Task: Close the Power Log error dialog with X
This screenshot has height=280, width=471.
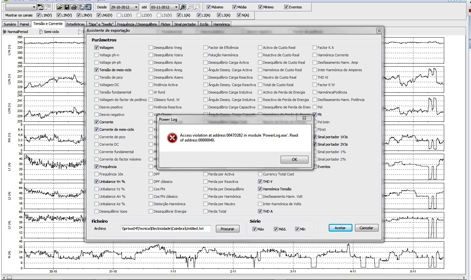Action: 304,118
